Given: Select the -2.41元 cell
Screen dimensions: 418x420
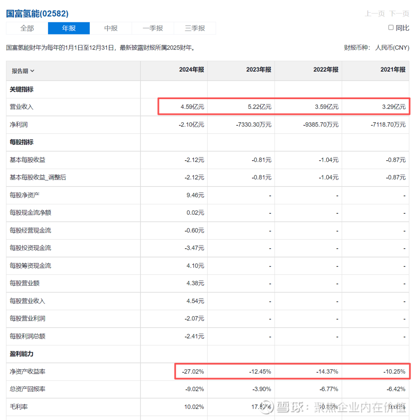Looking at the screenshot, I should [x=194, y=336].
